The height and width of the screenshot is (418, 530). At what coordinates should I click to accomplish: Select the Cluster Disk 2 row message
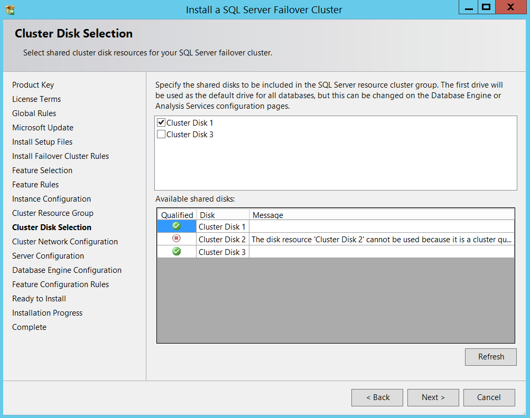click(382, 240)
